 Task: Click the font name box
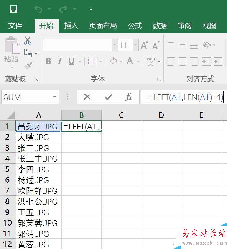[x=77, y=45]
